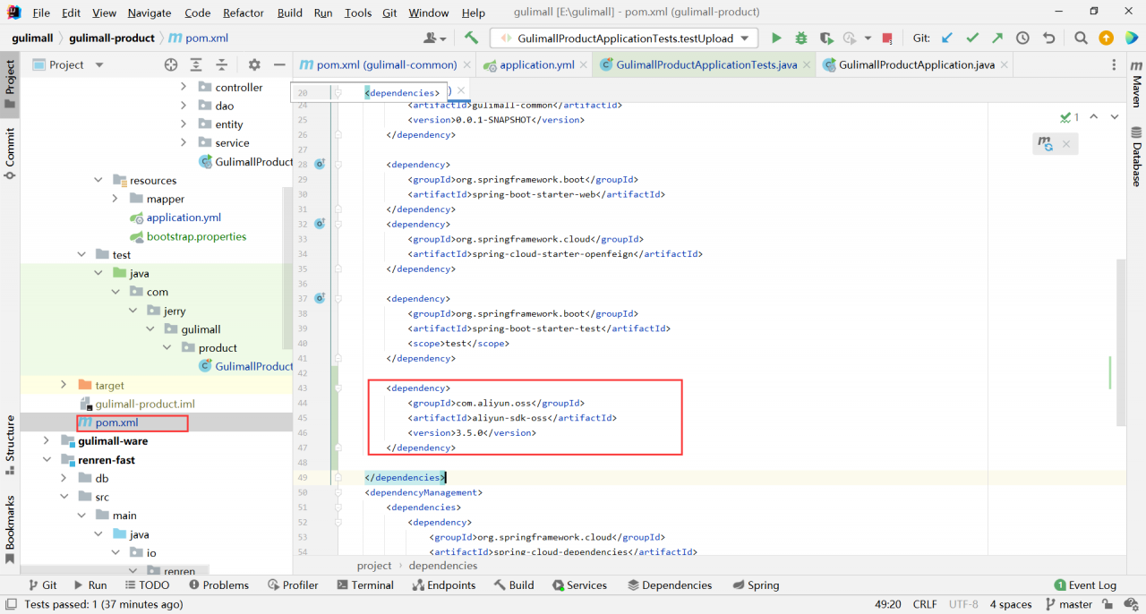Select bootstrap.properties file

click(x=196, y=236)
